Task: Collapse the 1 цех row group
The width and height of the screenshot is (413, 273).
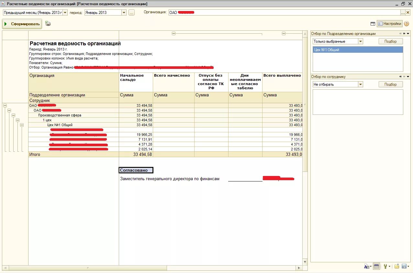Action: pyautogui.click(x=17, y=120)
